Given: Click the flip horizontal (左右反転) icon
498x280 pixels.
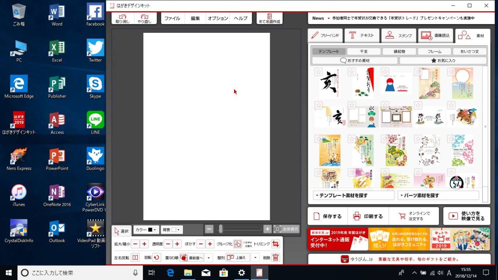Looking at the screenshot, I should 135,258.
